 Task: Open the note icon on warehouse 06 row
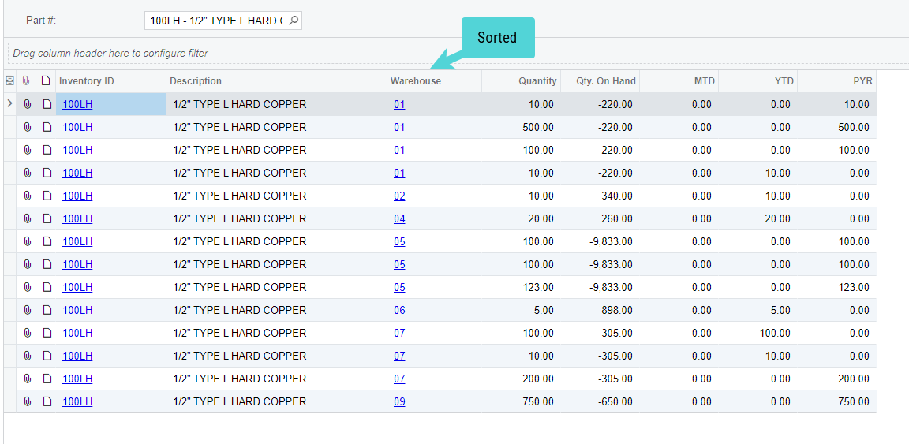[47, 310]
